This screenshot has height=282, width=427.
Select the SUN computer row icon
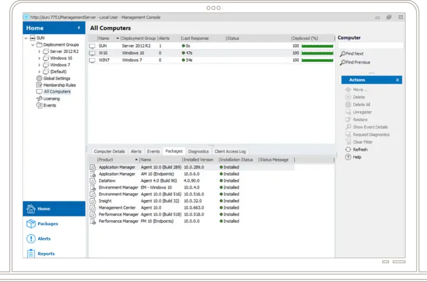click(x=93, y=46)
